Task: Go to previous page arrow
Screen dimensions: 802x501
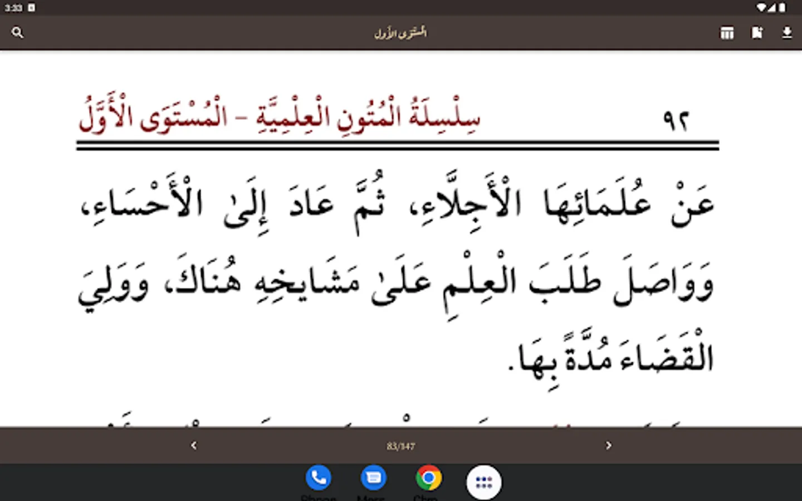Action: tap(193, 445)
